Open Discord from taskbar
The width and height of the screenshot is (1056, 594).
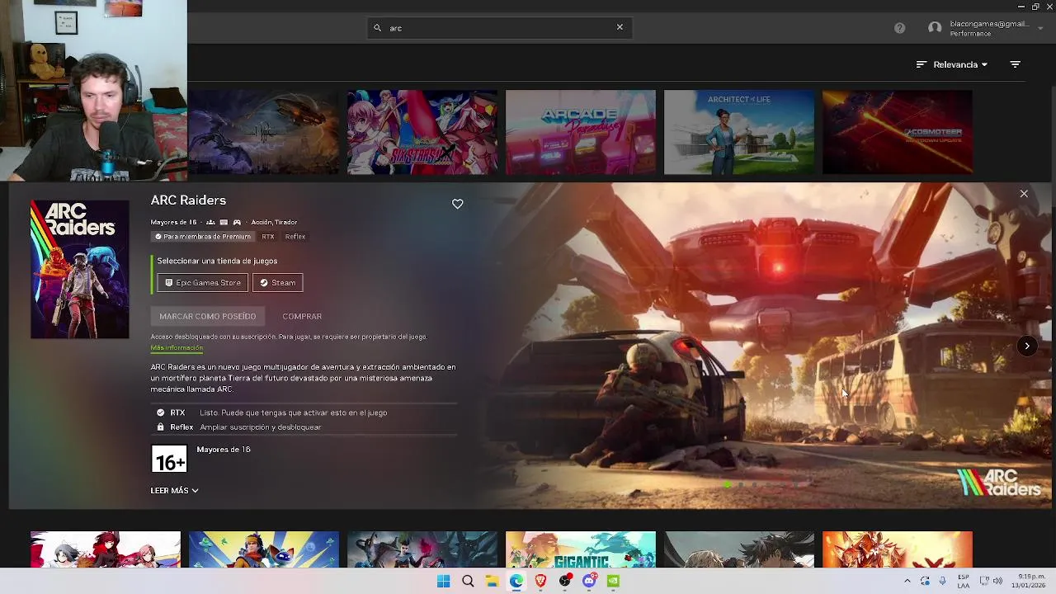point(589,581)
